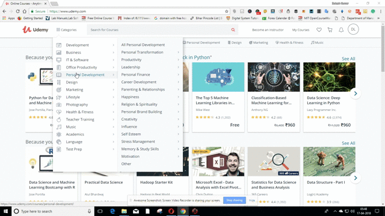Image resolution: width=385 pixels, height=216 pixels.
Task: Click the red search magnifier icon
Action: pos(233,30)
